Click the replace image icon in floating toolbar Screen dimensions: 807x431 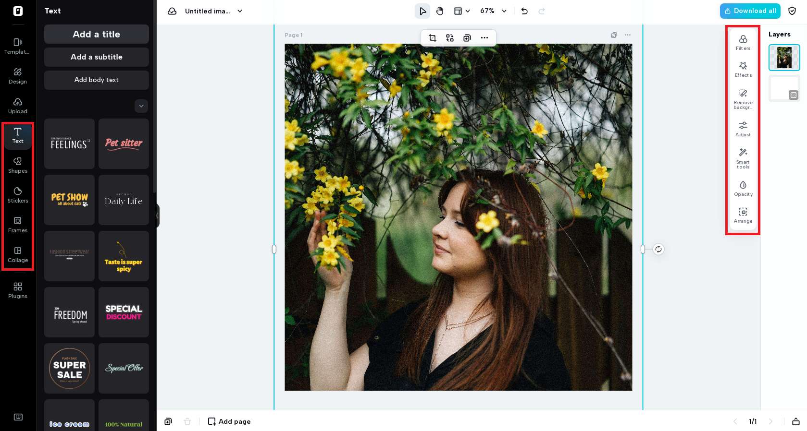click(x=450, y=38)
